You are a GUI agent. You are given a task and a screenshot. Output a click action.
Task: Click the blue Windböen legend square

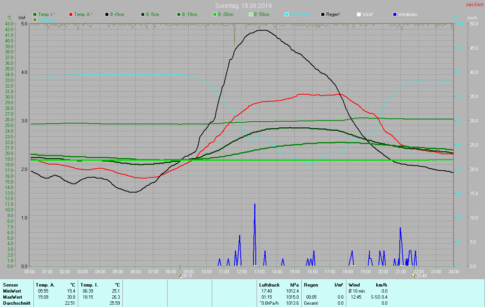pyautogui.click(x=395, y=14)
